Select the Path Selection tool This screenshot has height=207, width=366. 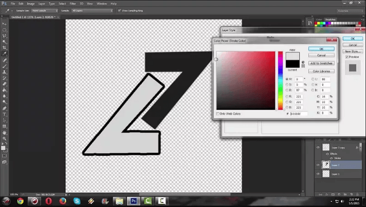[x=4, y=120]
